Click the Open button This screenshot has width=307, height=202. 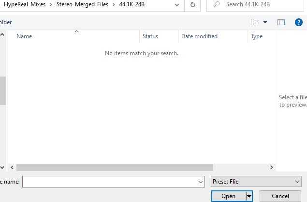point(229,196)
